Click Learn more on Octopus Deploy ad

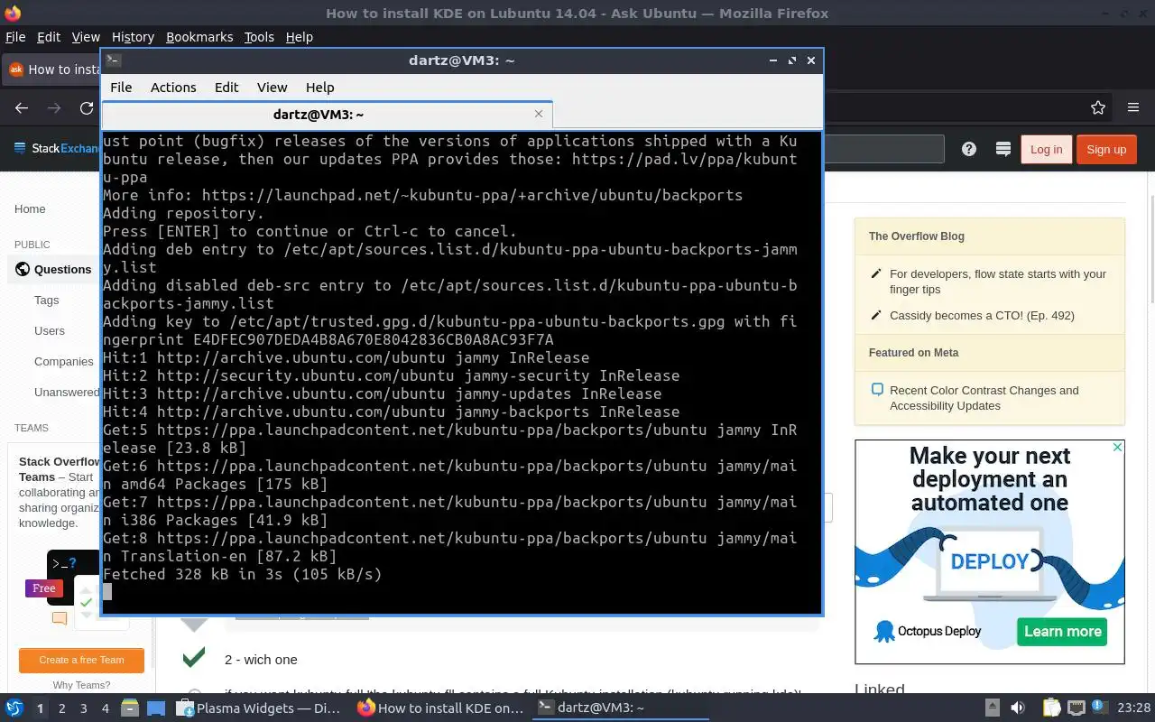tap(1062, 631)
